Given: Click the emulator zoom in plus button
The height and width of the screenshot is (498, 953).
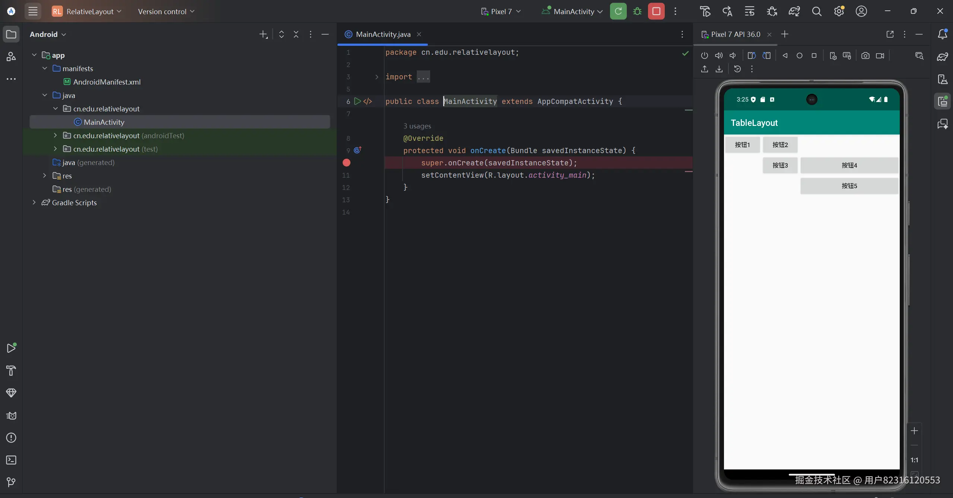Looking at the screenshot, I should [x=914, y=431].
